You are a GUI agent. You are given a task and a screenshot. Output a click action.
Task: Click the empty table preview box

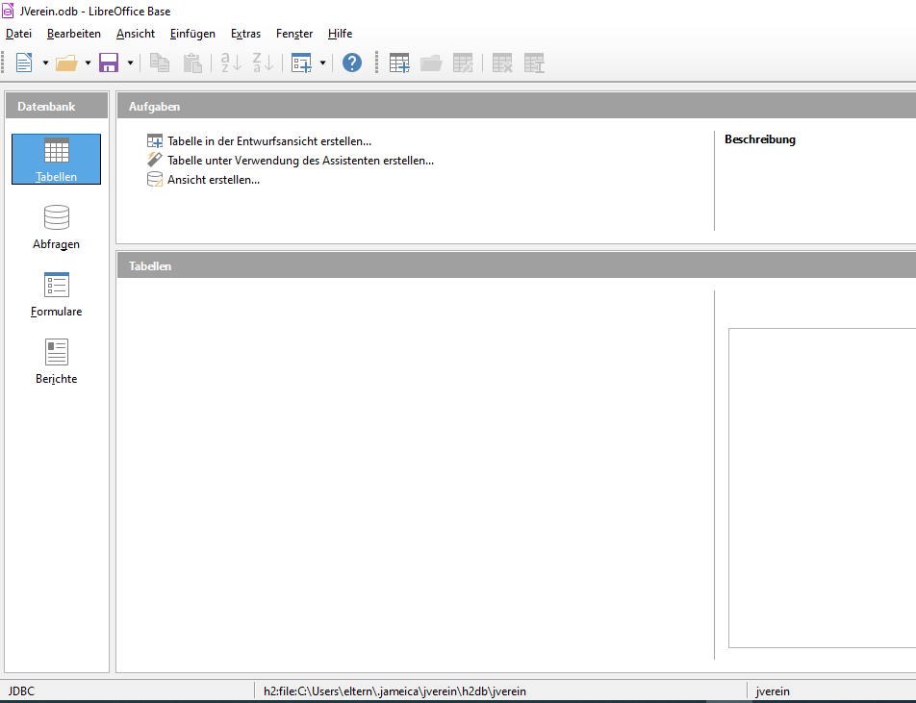tap(822, 489)
